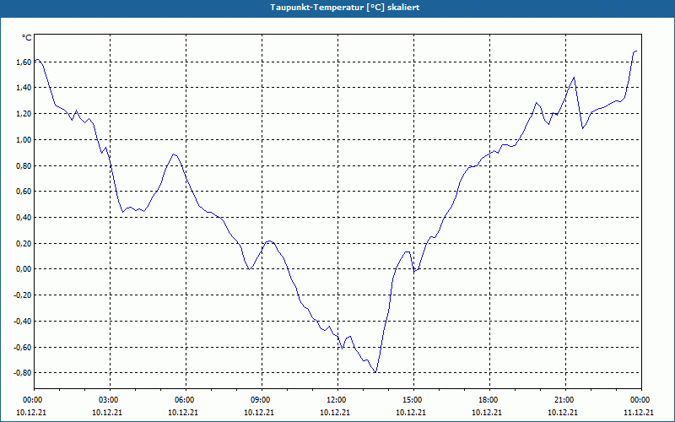Click the curve peak near 21:20
This screenshot has width=675, height=422.
[574, 78]
